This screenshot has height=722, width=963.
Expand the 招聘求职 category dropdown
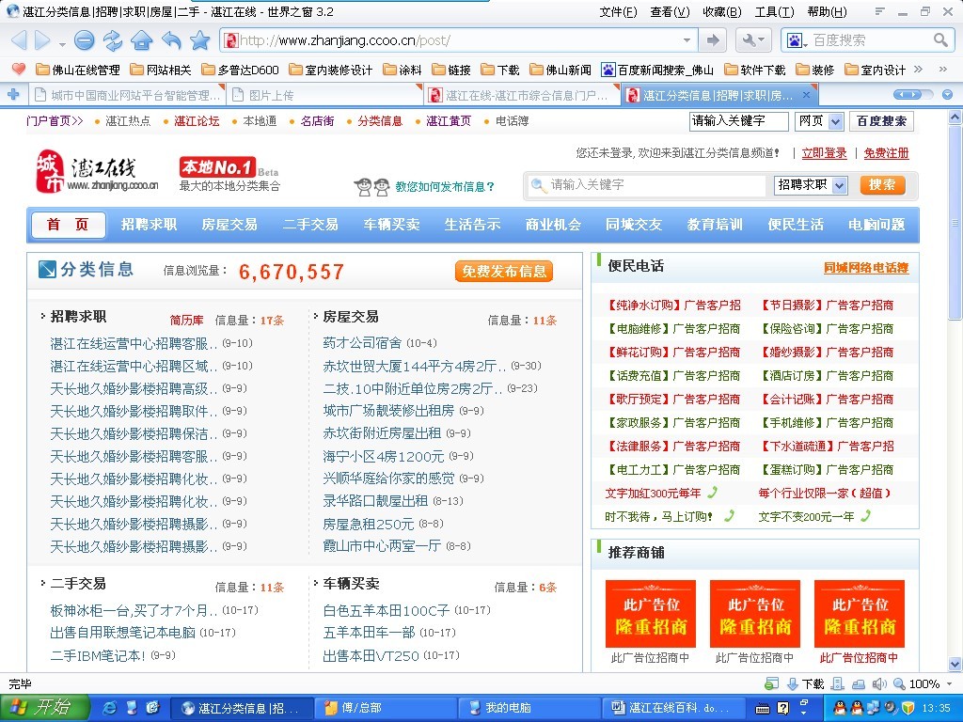[840, 185]
